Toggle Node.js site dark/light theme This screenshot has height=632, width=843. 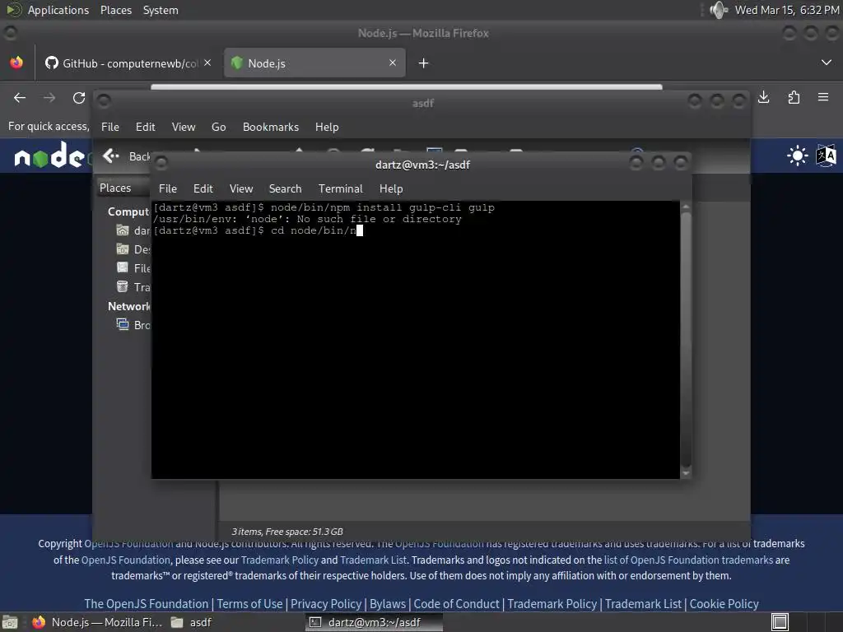[797, 156]
